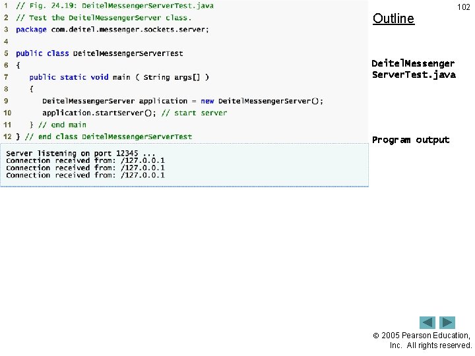Select 'Server listening on port 12345' output
475x356 pixels.
tap(80, 153)
